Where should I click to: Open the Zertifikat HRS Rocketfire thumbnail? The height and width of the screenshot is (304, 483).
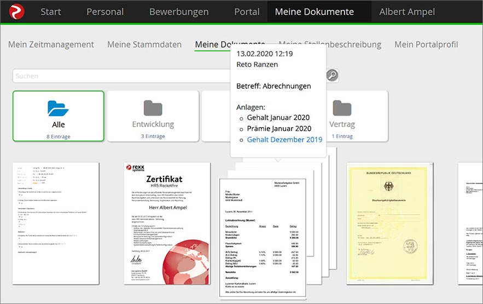167,223
